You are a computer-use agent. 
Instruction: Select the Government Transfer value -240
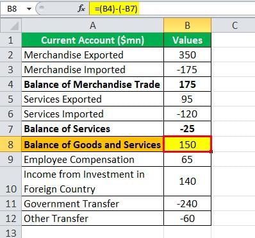coord(187,203)
